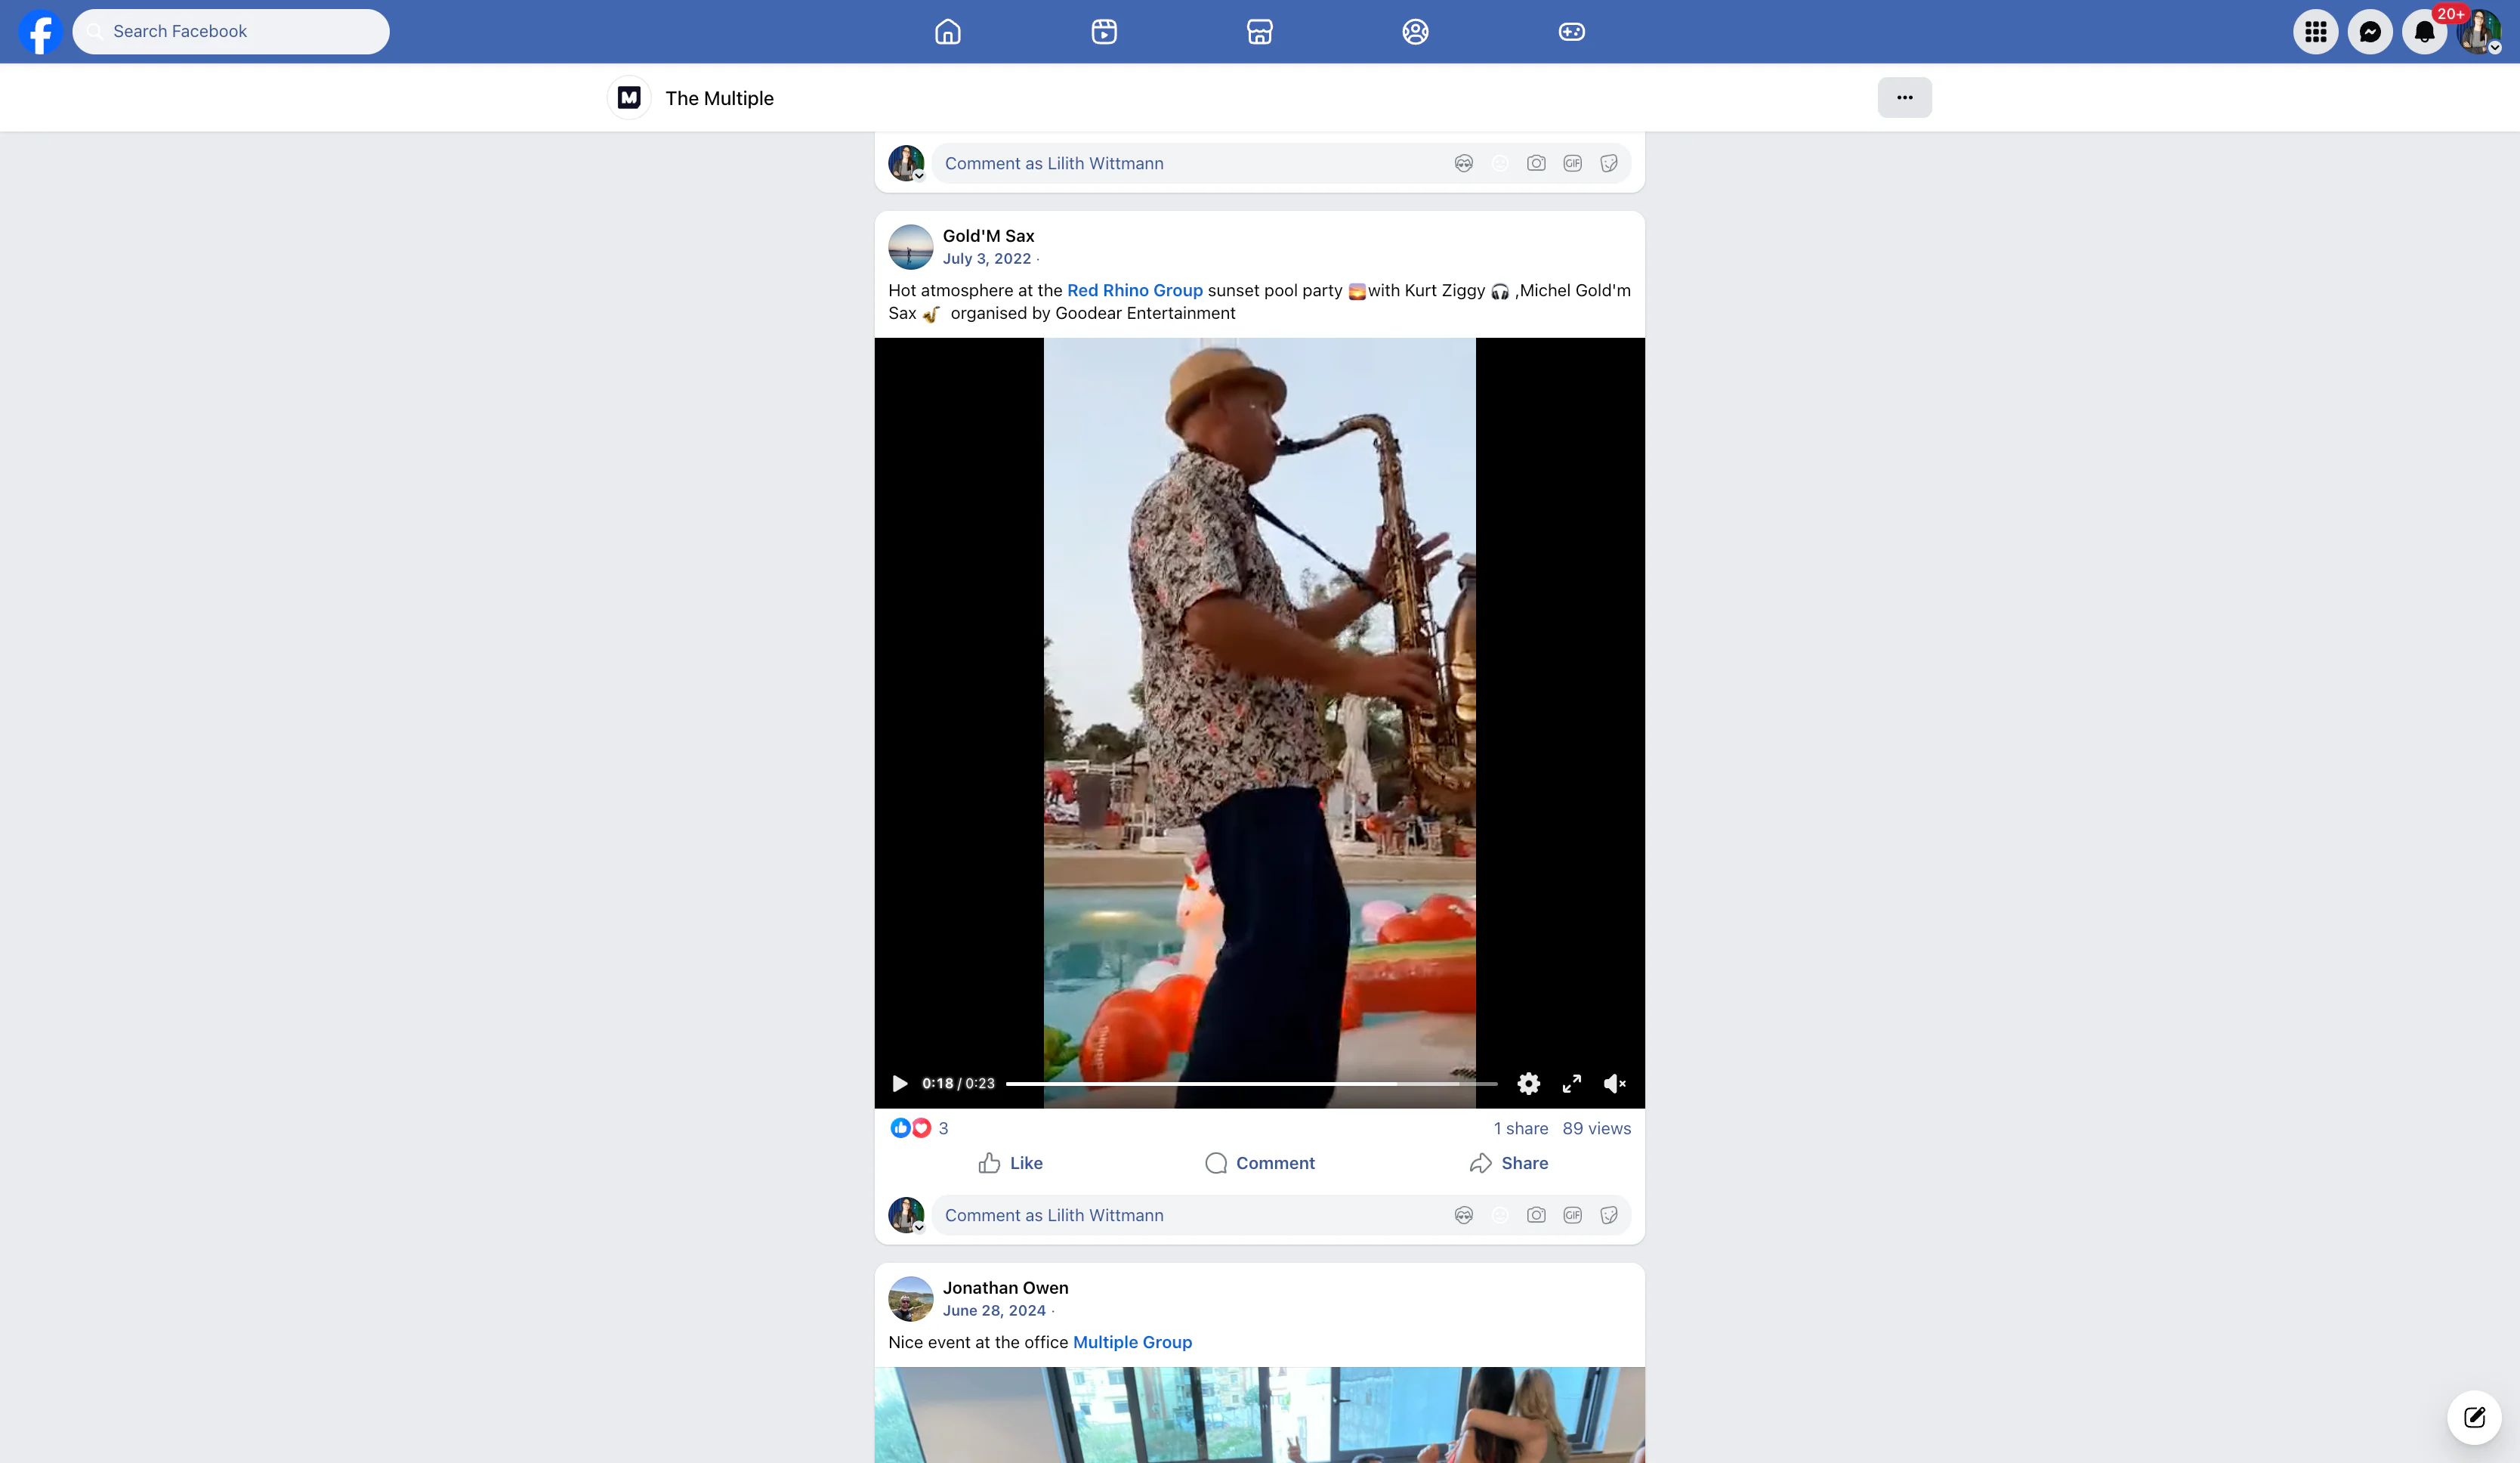Viewport: 2520px width, 1463px height.
Task: Open the video settings gear
Action: [x=1528, y=1084]
